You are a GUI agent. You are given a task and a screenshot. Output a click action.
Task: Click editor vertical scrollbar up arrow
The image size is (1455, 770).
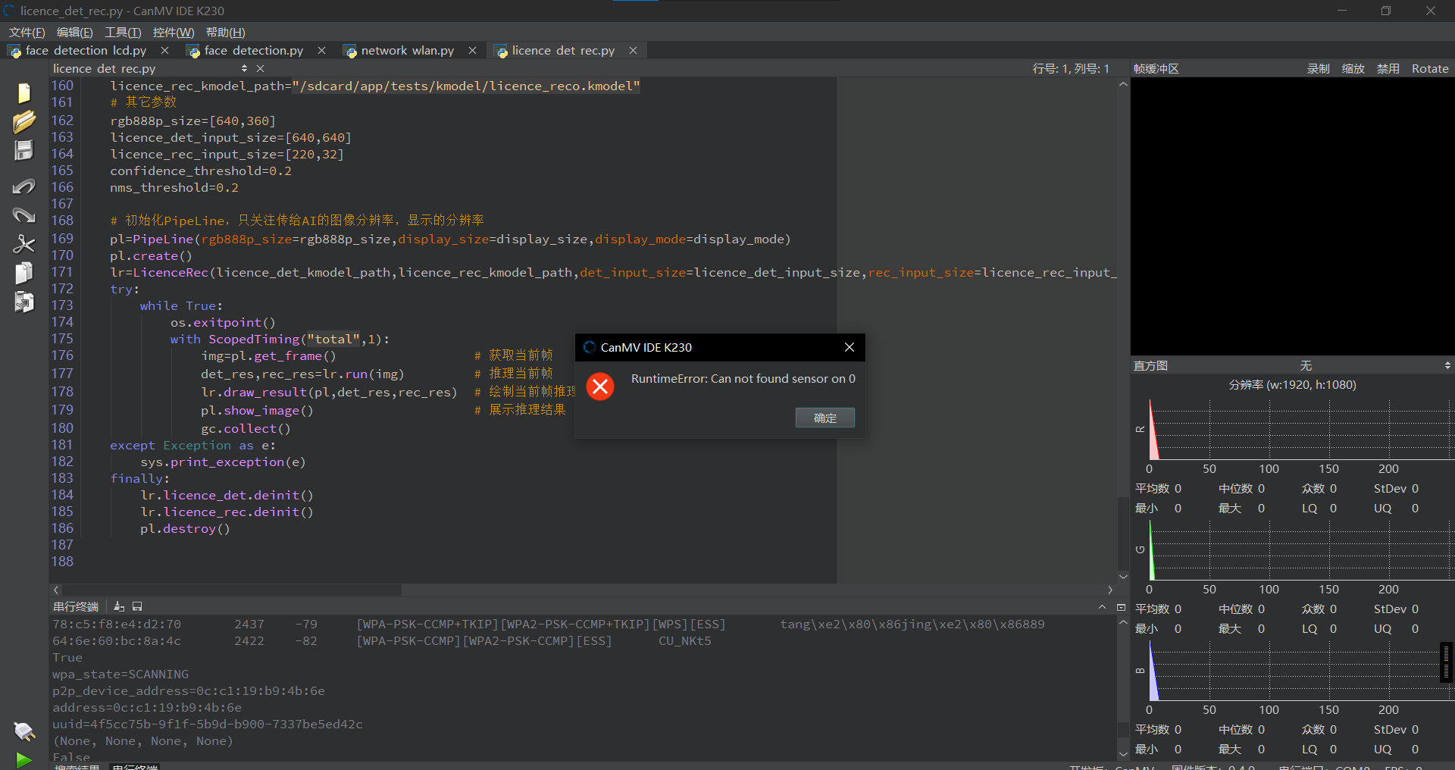point(1124,84)
